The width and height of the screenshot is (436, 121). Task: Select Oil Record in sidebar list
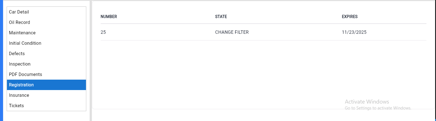tap(19, 23)
